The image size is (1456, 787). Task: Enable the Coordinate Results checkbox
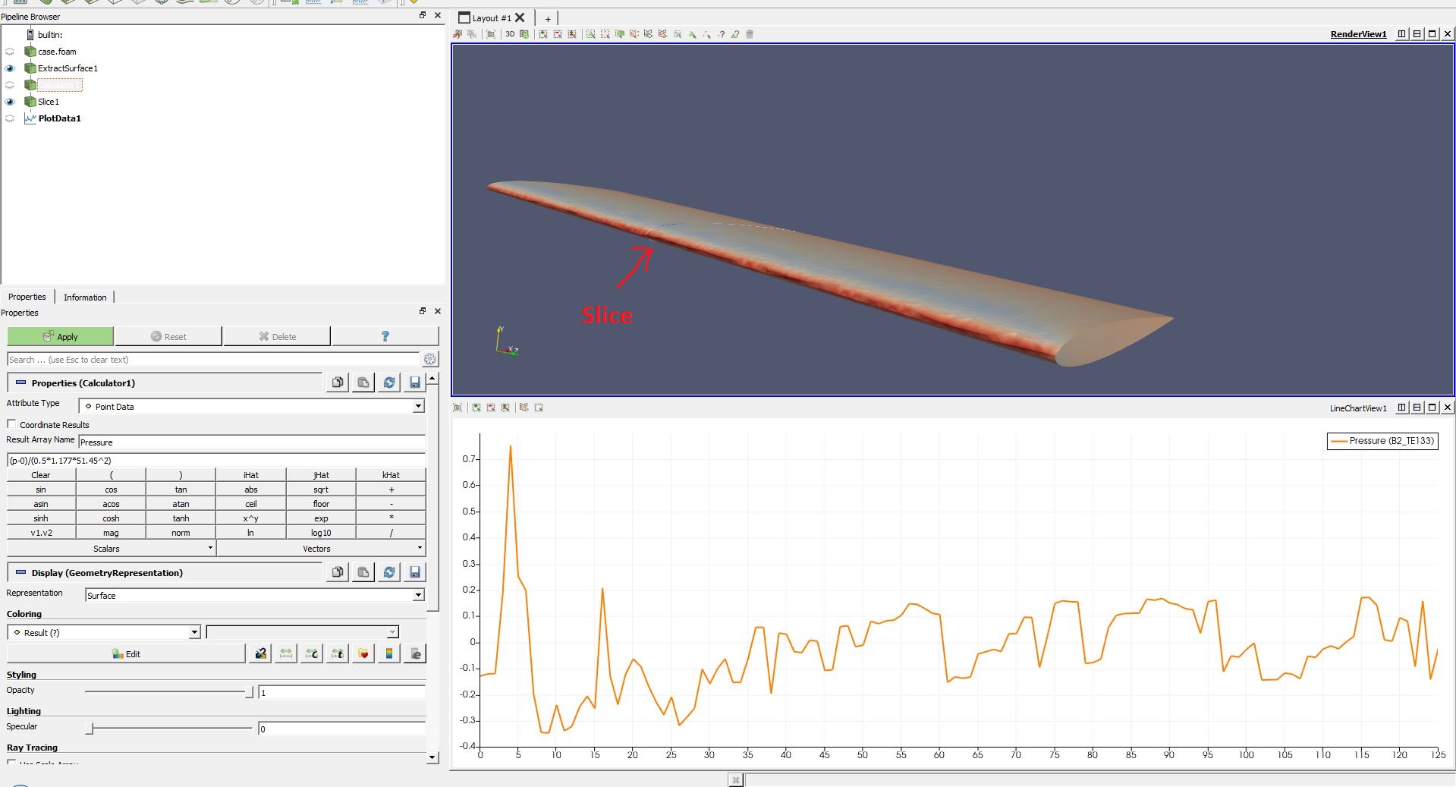(x=10, y=424)
